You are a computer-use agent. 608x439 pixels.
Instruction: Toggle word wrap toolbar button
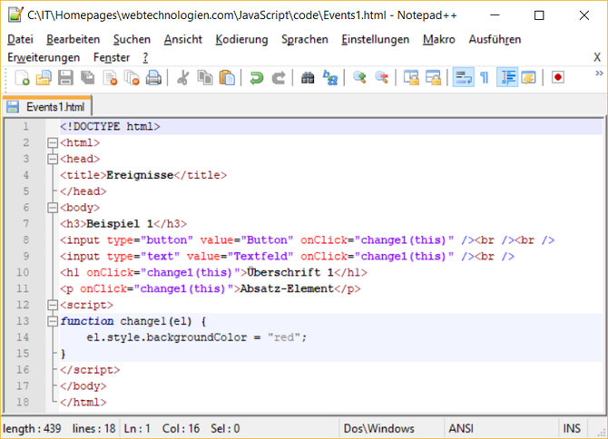tap(463, 78)
